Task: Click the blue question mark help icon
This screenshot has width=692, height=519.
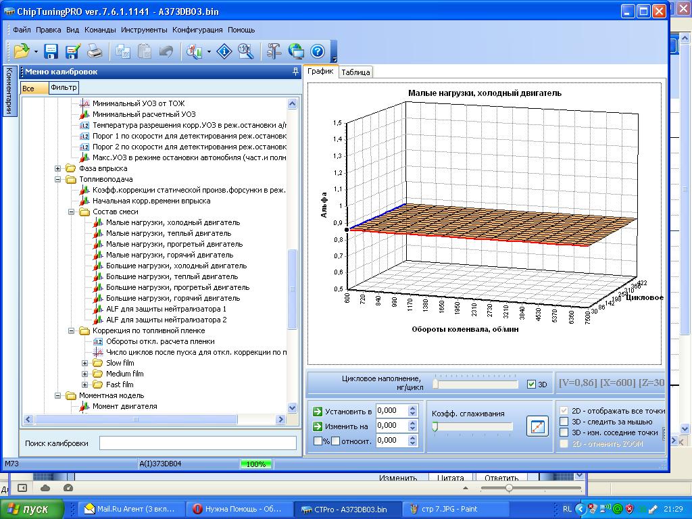Action: click(x=318, y=51)
